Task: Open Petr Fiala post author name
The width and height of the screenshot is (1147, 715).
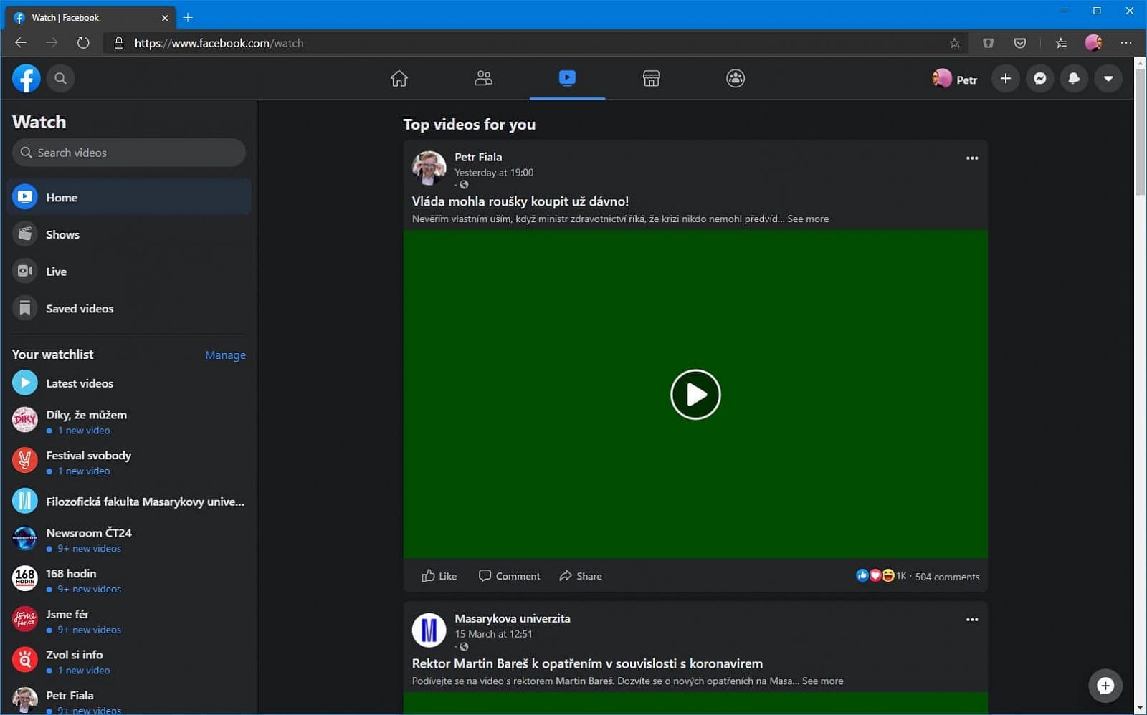Action: click(x=478, y=157)
